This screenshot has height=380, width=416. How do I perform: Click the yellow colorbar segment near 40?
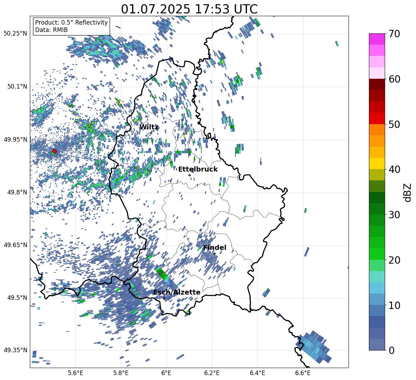pyautogui.click(x=377, y=163)
